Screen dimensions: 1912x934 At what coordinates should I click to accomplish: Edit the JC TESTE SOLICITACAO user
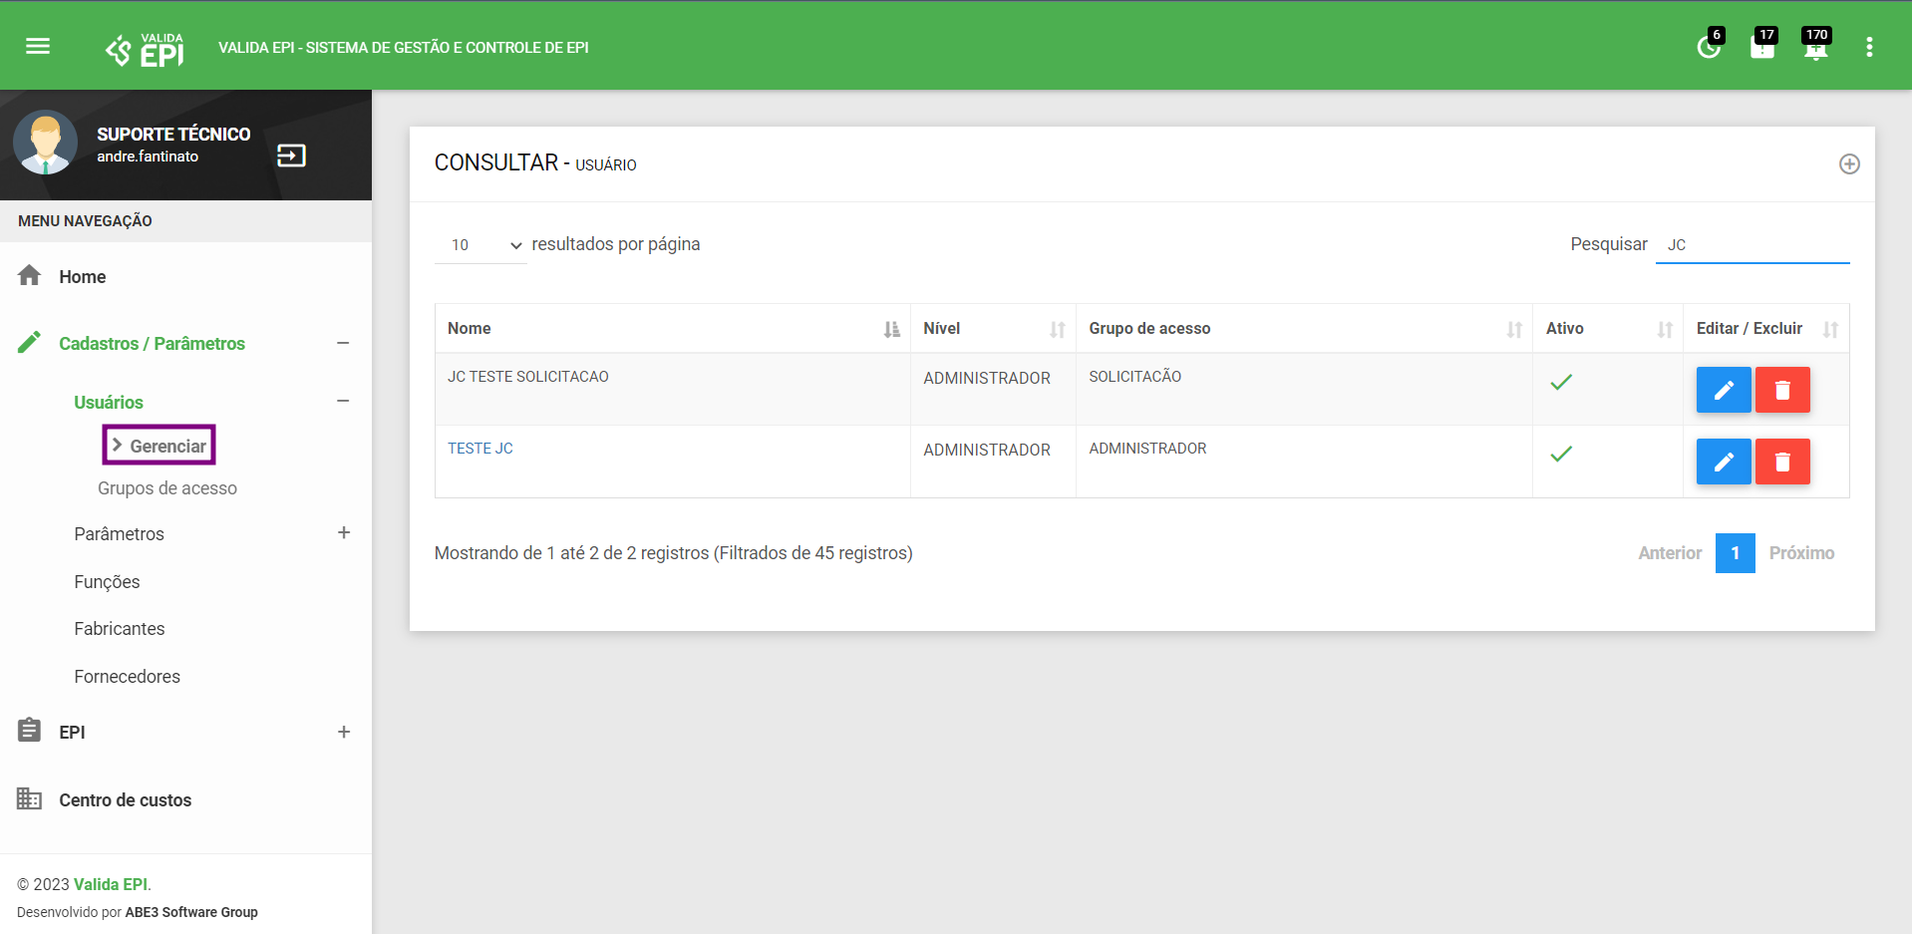point(1724,390)
